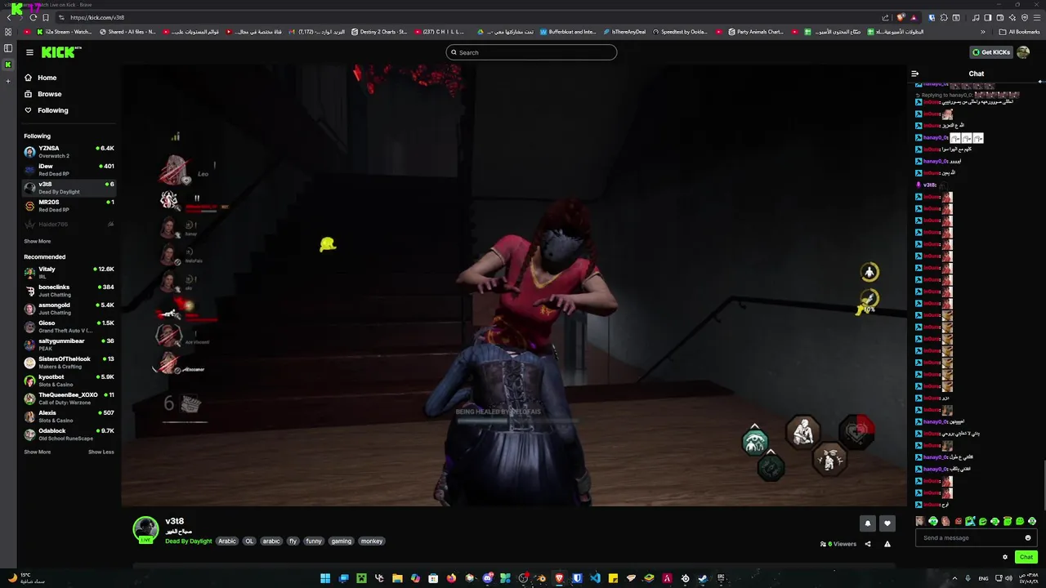The height and width of the screenshot is (588, 1046).
Task: Follow channel with heart button
Action: [887, 523]
